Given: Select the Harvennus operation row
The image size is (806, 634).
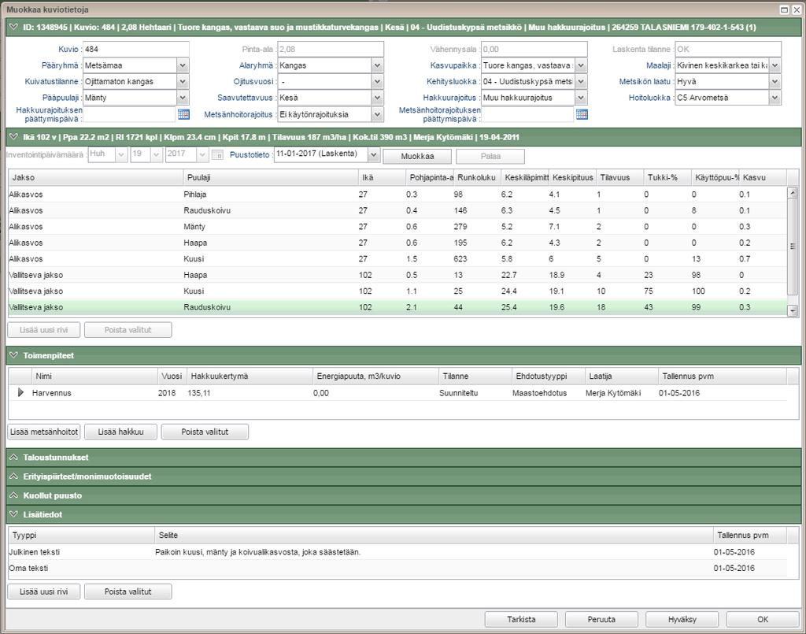Looking at the screenshot, I should [x=397, y=393].
